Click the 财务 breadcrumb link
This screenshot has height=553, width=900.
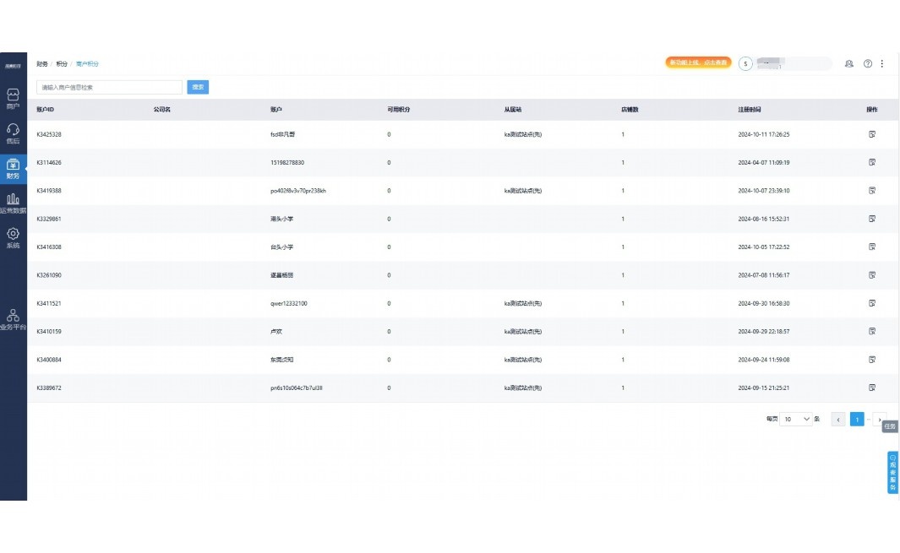(x=41, y=63)
